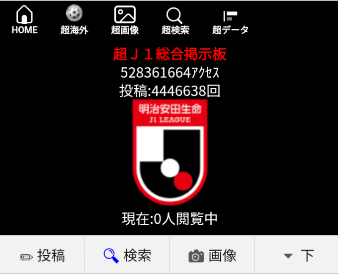Click the 超データ bar chart icon
Image resolution: width=338 pixels, height=274 pixels.
tap(230, 15)
